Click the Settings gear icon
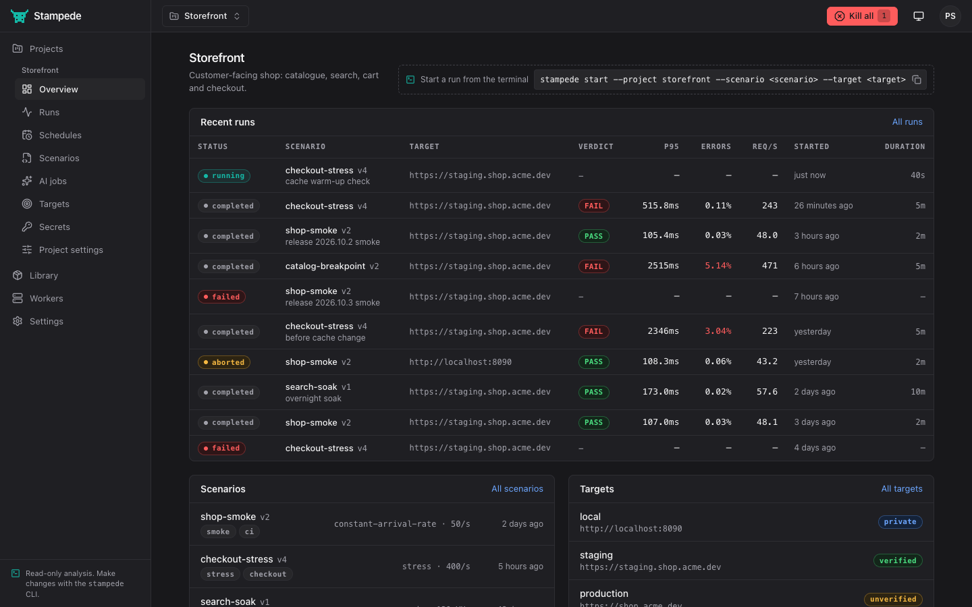 pos(18,321)
